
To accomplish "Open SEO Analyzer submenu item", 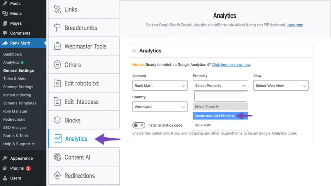I will coord(15,128).
